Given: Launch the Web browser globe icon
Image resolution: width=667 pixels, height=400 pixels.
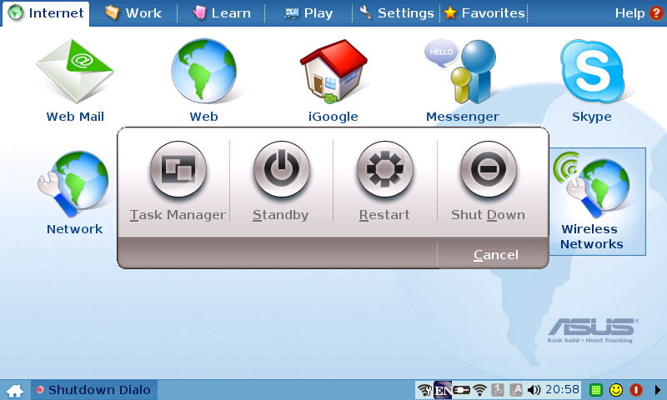Looking at the screenshot, I should [x=203, y=71].
